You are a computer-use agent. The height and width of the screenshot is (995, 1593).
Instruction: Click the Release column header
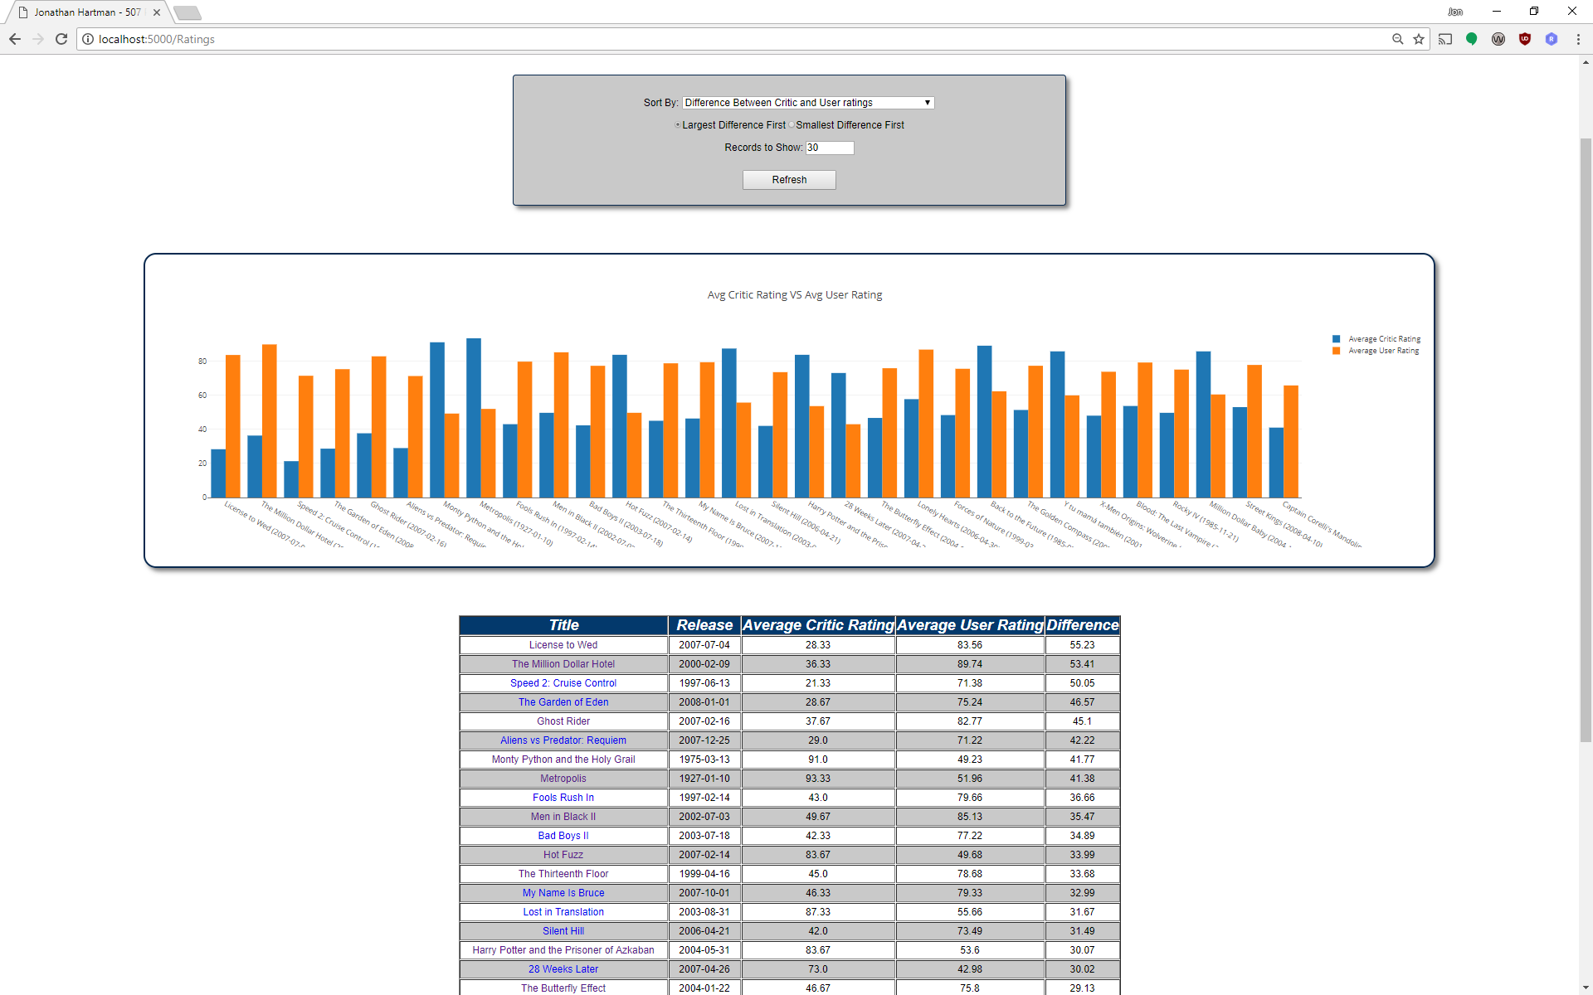(x=704, y=625)
